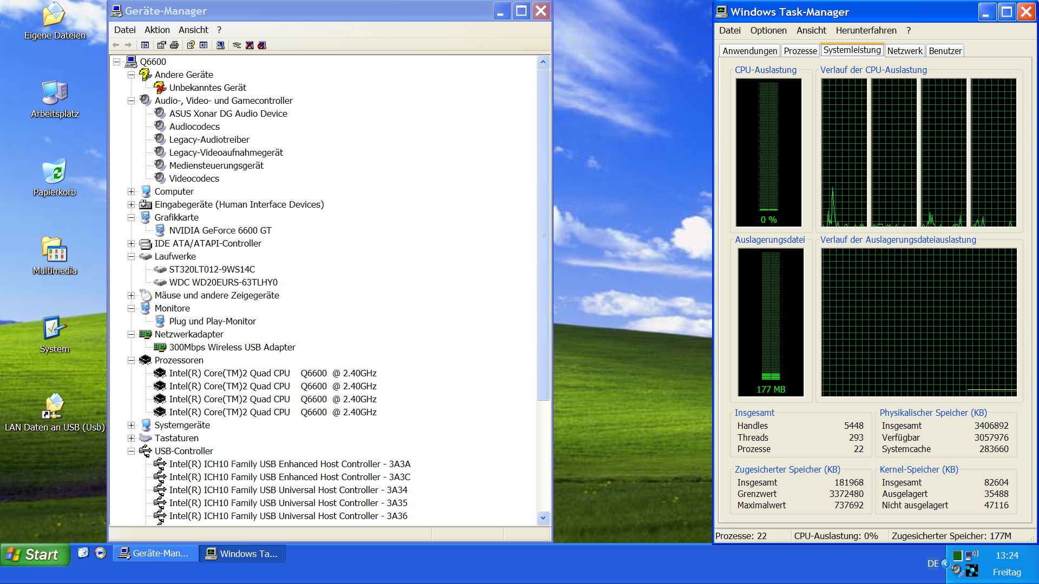1039x584 pixels.
Task: Select the Unbekanntes Gerät with yellow question mark
Action: pyautogui.click(x=207, y=88)
